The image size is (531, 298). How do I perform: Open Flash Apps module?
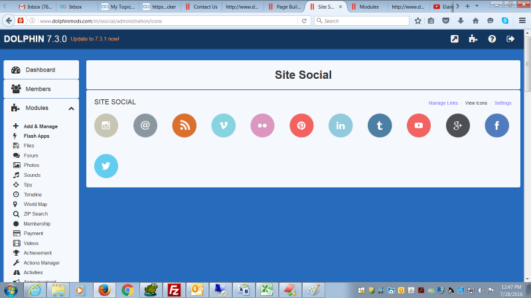coord(37,136)
